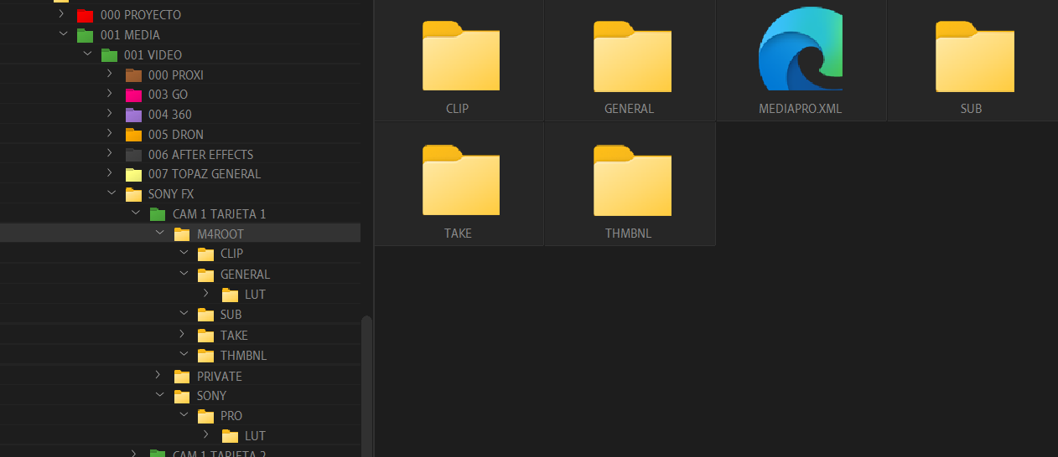Image resolution: width=1058 pixels, height=457 pixels.
Task: Expand the TAKE chevron in the tree
Action: 183,335
